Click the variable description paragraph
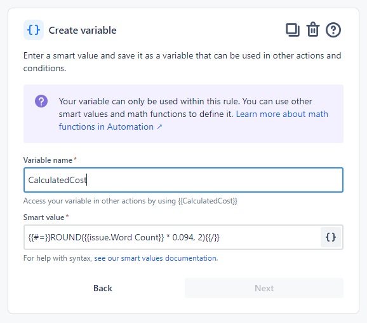The image size is (367, 323). click(x=182, y=62)
